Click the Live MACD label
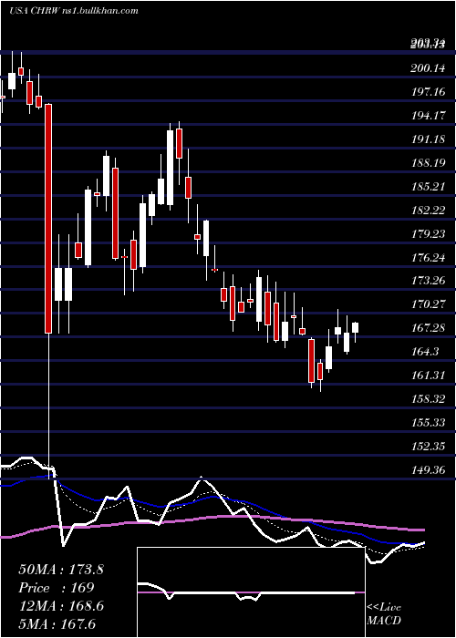456x638 pixels. coord(384,613)
